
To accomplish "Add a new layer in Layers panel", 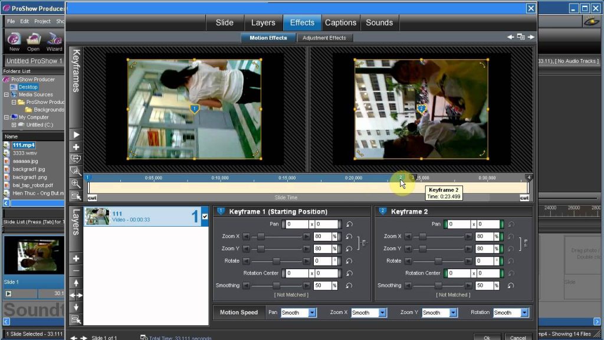I will pos(75,259).
